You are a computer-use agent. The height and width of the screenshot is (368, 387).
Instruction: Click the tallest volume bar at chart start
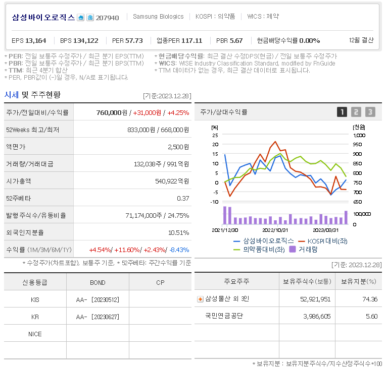coord(225,215)
